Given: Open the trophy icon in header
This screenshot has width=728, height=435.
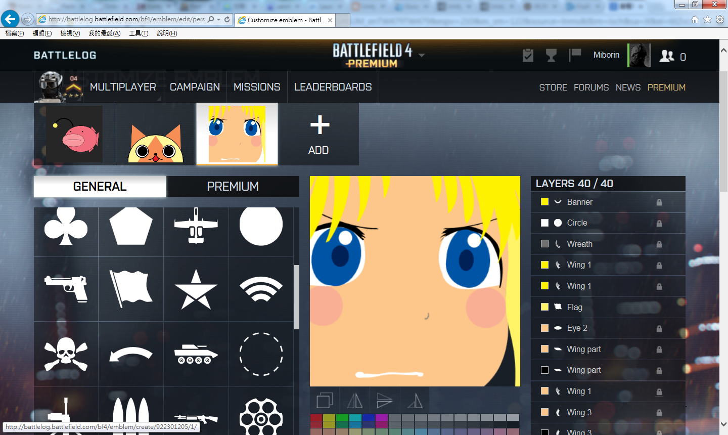Looking at the screenshot, I should click(551, 55).
